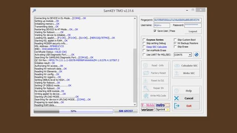Click the IMEI log line
Viewport: 237px width, 133px height.
(47, 49)
